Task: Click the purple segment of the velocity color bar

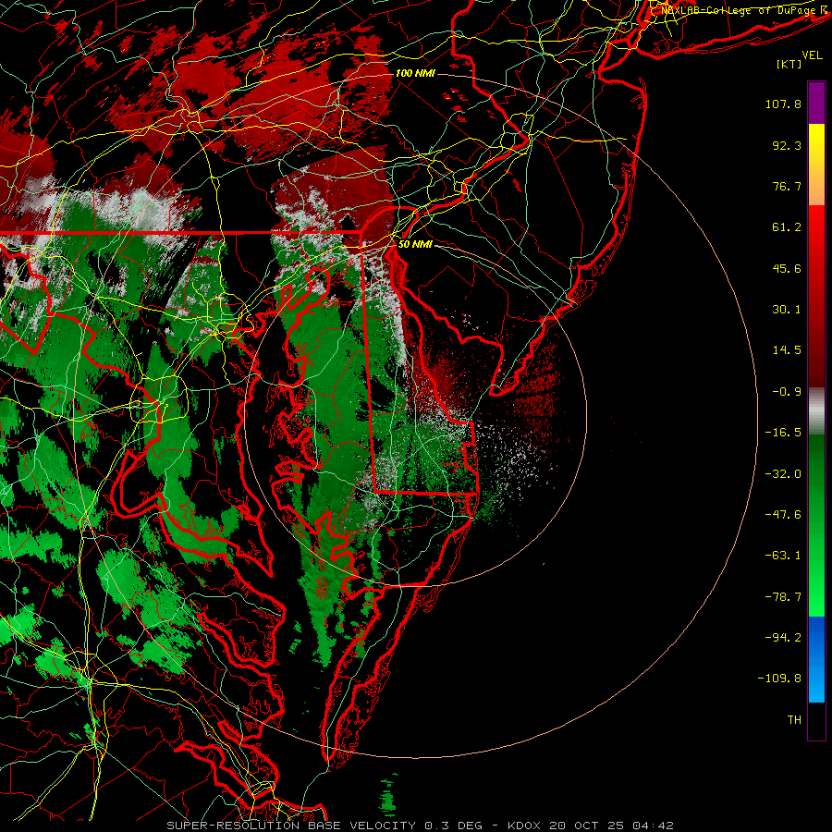Action: click(816, 103)
